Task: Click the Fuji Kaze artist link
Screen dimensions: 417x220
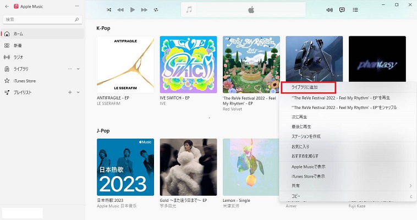Action: pyautogui.click(x=357, y=206)
